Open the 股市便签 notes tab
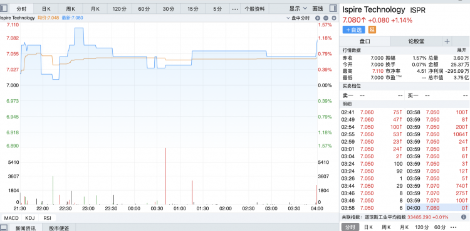The image size is (470, 231). pyautogui.click(x=59, y=228)
